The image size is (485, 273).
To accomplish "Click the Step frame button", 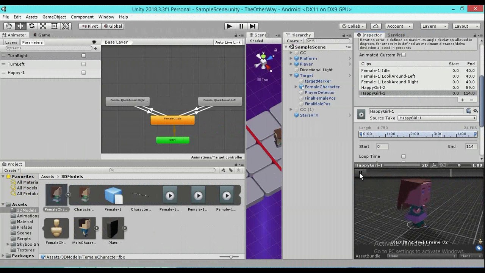I will (x=253, y=26).
